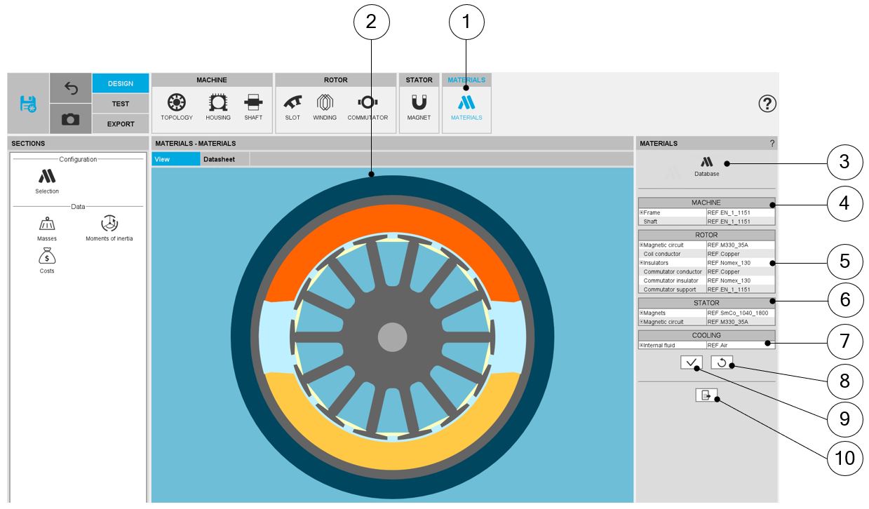Click the save project icon
Screen dimensions: 869x509
pos(28,104)
